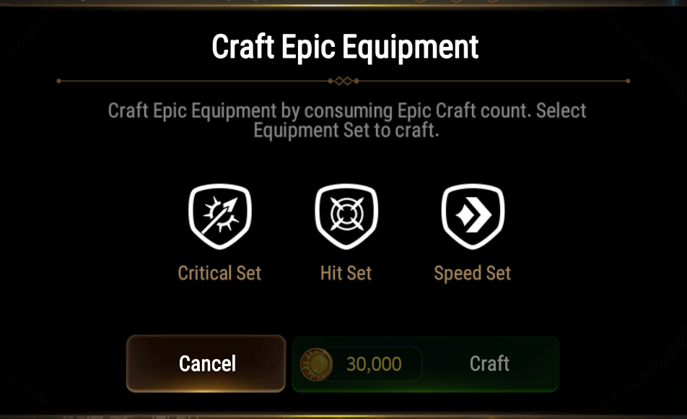The width and height of the screenshot is (687, 419).
Task: Click the gold coin currency icon
Action: pyautogui.click(x=316, y=364)
